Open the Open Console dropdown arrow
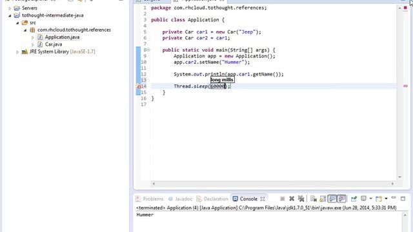This screenshot has width=413, height=232. pyautogui.click(x=386, y=198)
